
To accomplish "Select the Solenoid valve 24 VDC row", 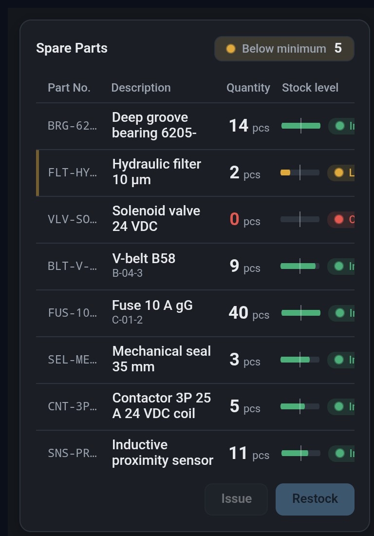I will [x=195, y=219].
